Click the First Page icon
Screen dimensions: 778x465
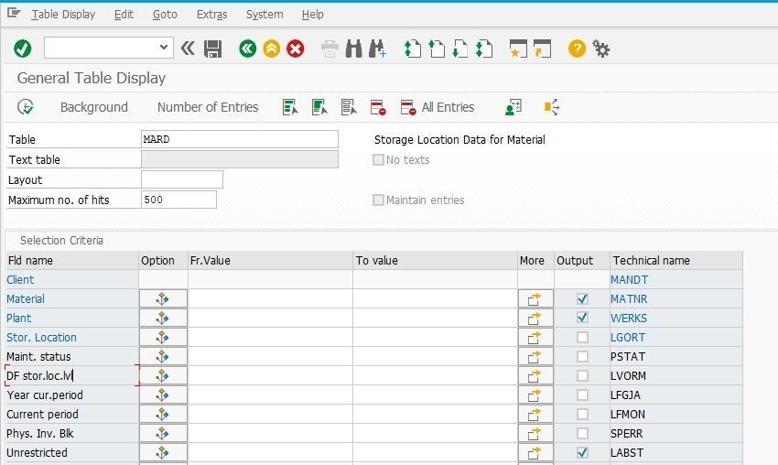(x=412, y=49)
